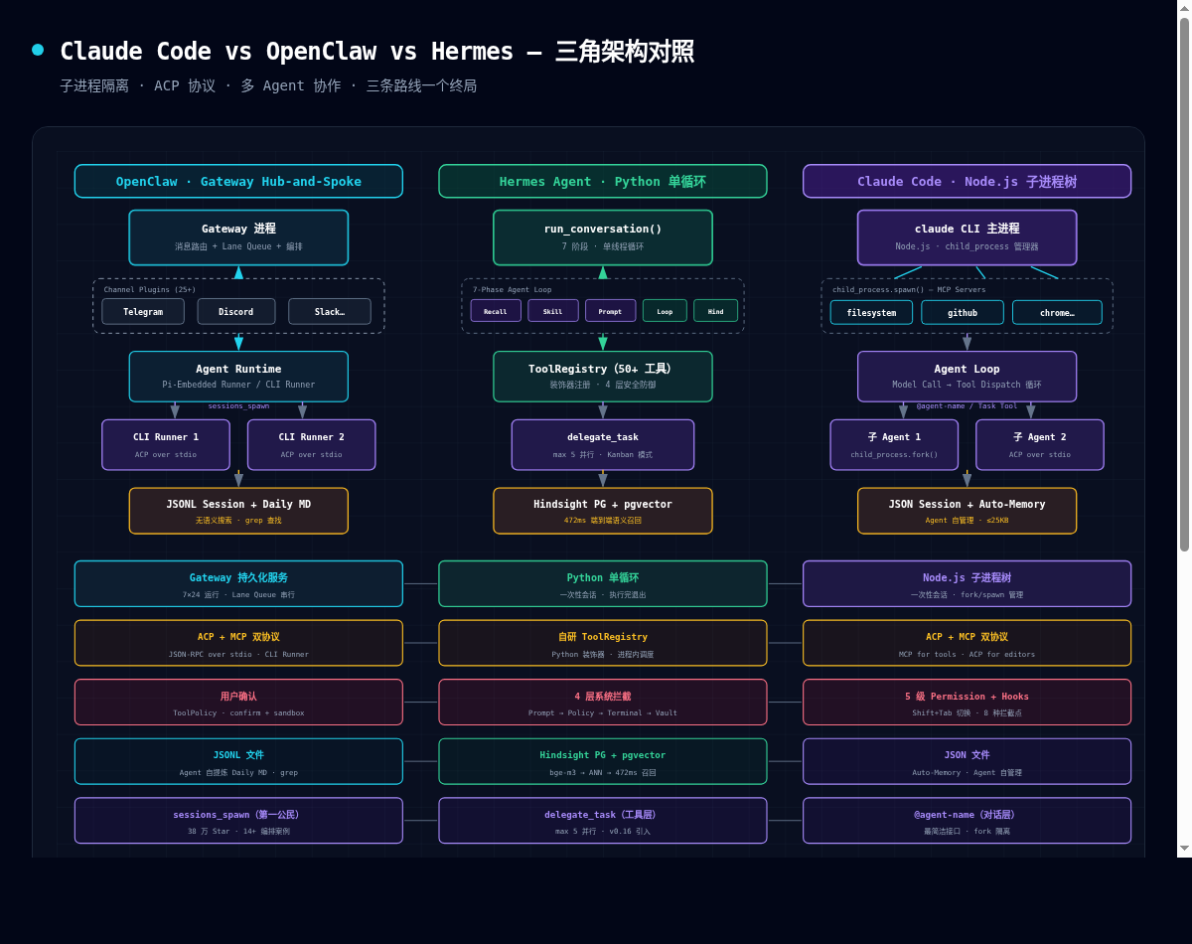The image size is (1192, 944).
Task: Click the '自研 ToolRegistry' card
Action: (x=603, y=643)
